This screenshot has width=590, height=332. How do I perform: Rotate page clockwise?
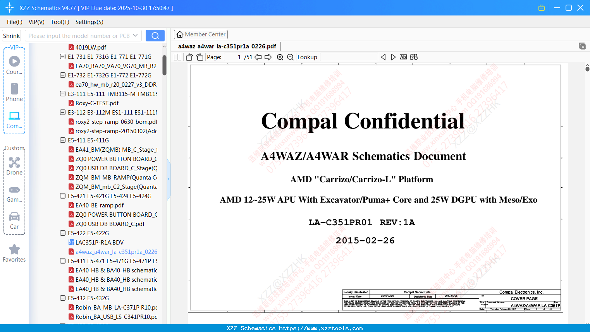click(x=200, y=57)
